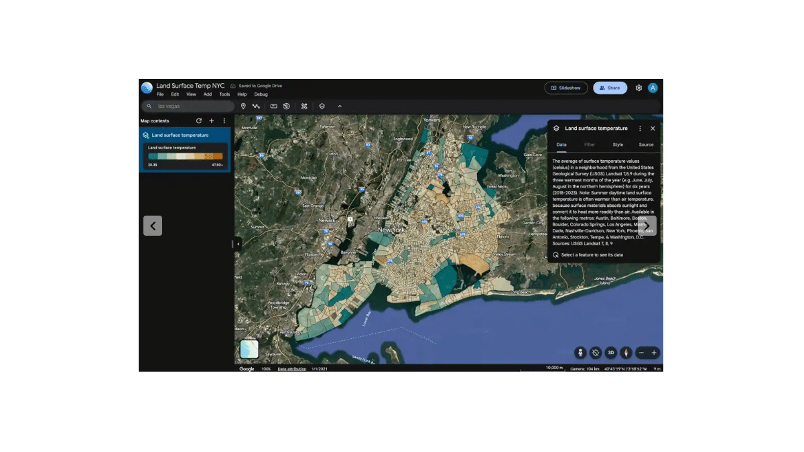This screenshot has height=452, width=804.
Task: Click the crossed tools icon in toolbar
Action: [x=304, y=106]
